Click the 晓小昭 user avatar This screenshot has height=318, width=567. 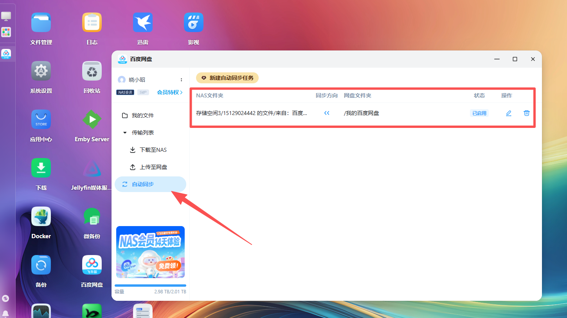click(x=122, y=80)
